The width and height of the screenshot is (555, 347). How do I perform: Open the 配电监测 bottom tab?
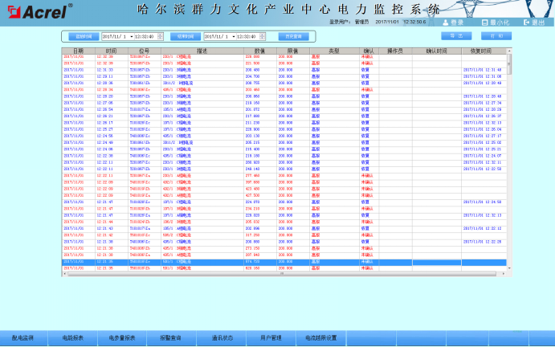pyautogui.click(x=23, y=338)
